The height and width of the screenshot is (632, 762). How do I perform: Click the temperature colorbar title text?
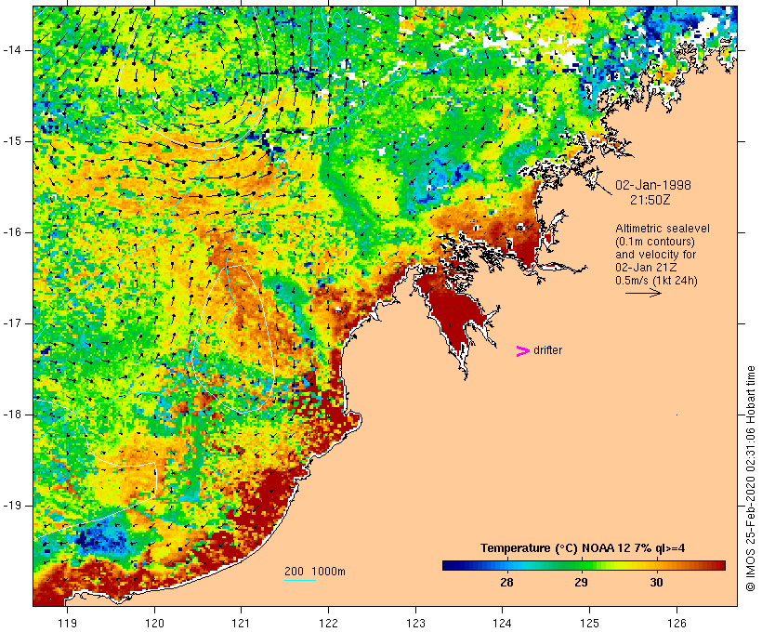click(x=583, y=548)
